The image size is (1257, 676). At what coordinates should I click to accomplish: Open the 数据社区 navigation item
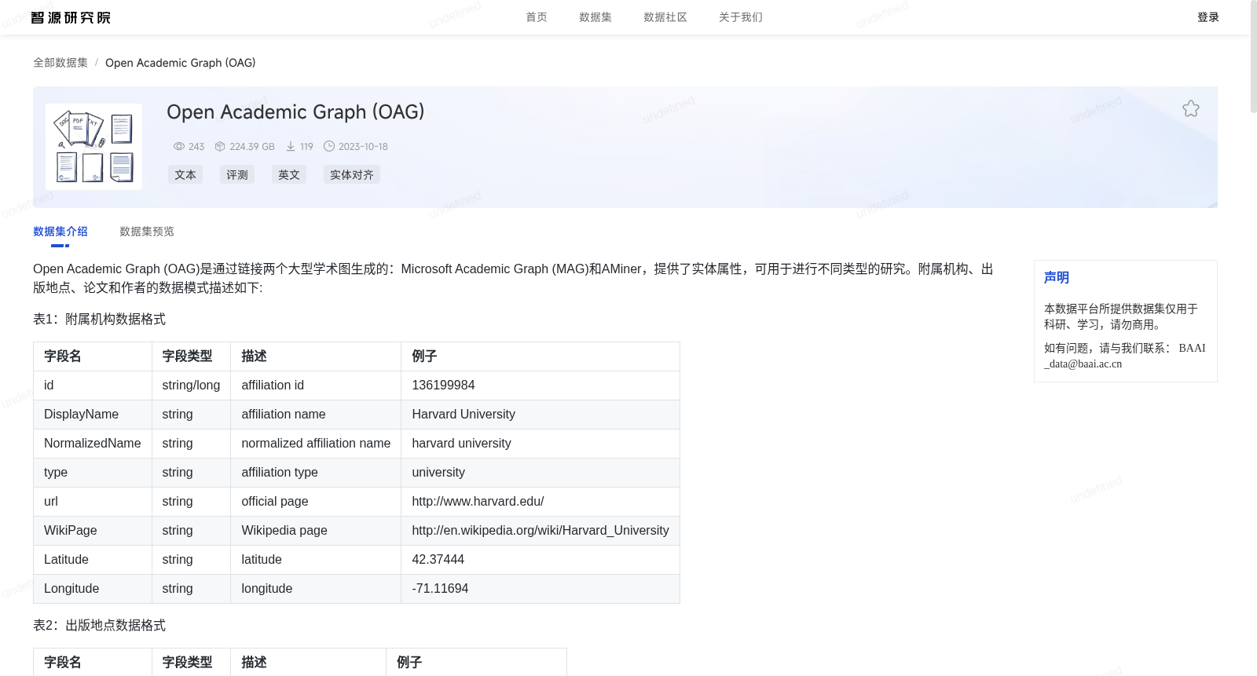(665, 17)
